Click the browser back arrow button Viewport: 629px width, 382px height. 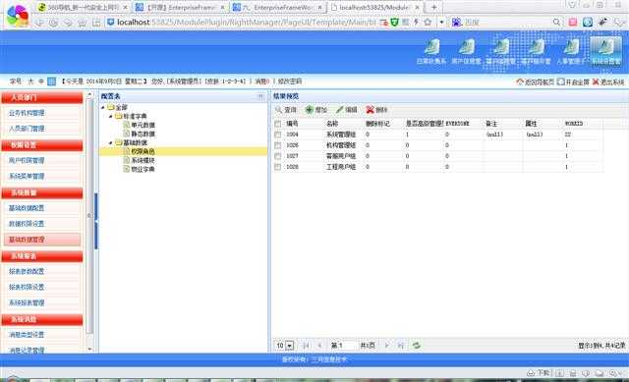[x=39, y=23]
